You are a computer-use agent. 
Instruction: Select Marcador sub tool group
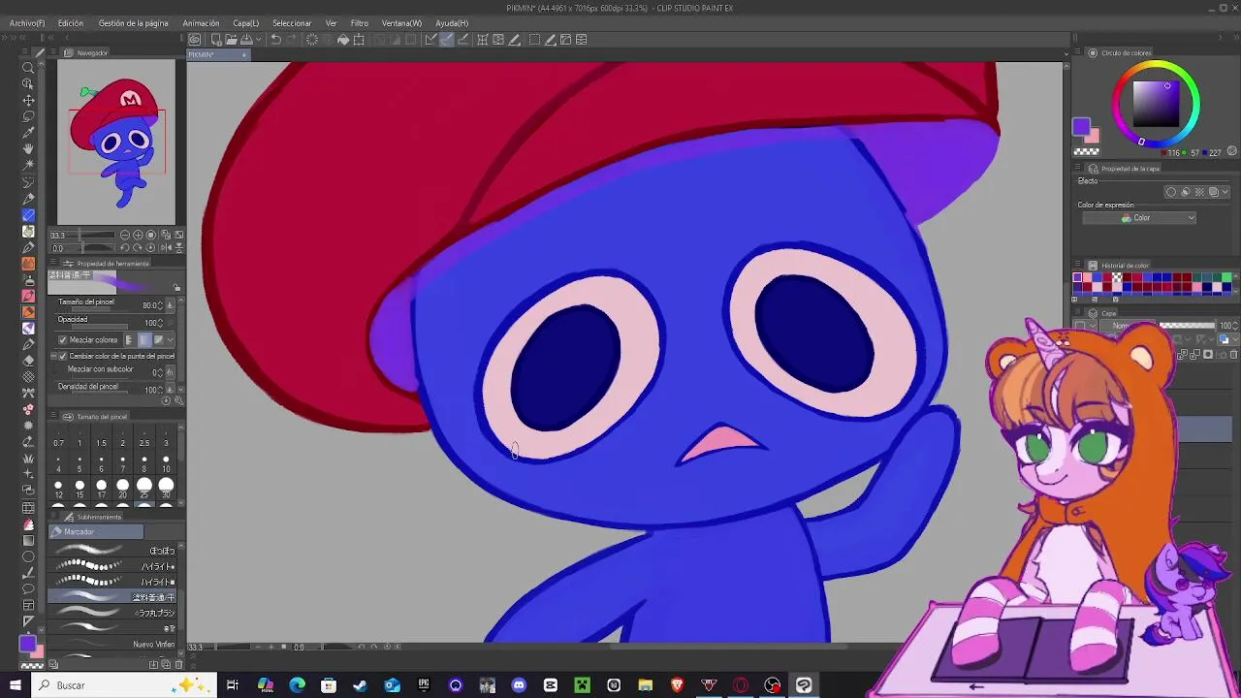click(96, 531)
